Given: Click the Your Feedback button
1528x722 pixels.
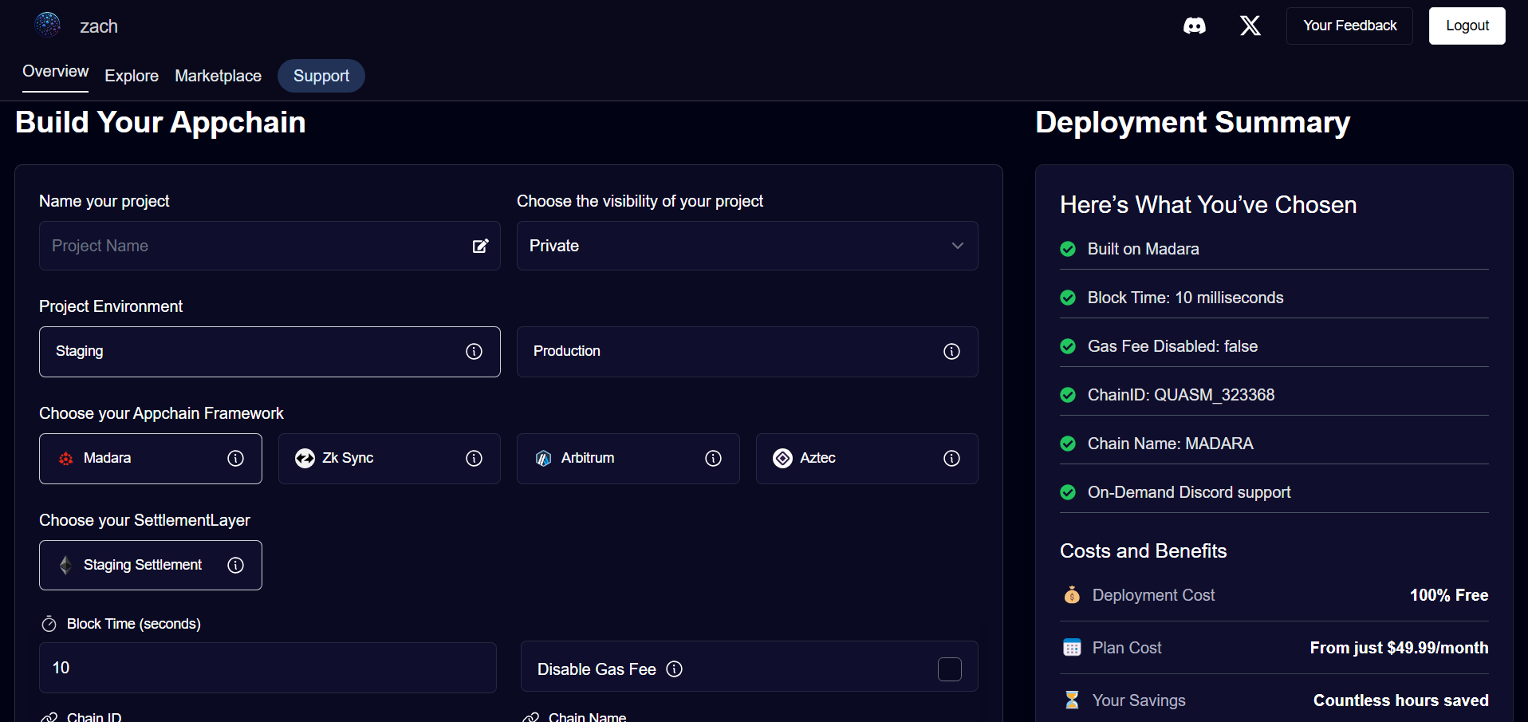Looking at the screenshot, I should pyautogui.click(x=1349, y=26).
